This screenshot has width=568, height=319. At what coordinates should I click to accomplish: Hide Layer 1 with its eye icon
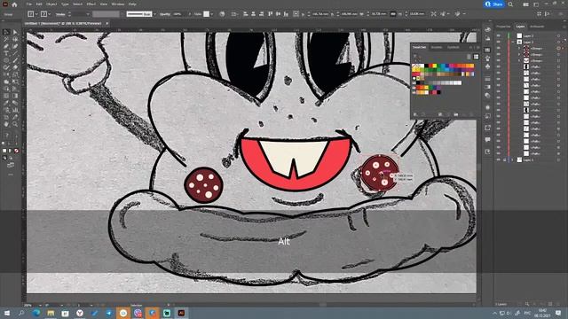(499, 159)
